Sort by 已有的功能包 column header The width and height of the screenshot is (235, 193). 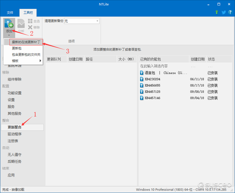[x=164, y=59]
